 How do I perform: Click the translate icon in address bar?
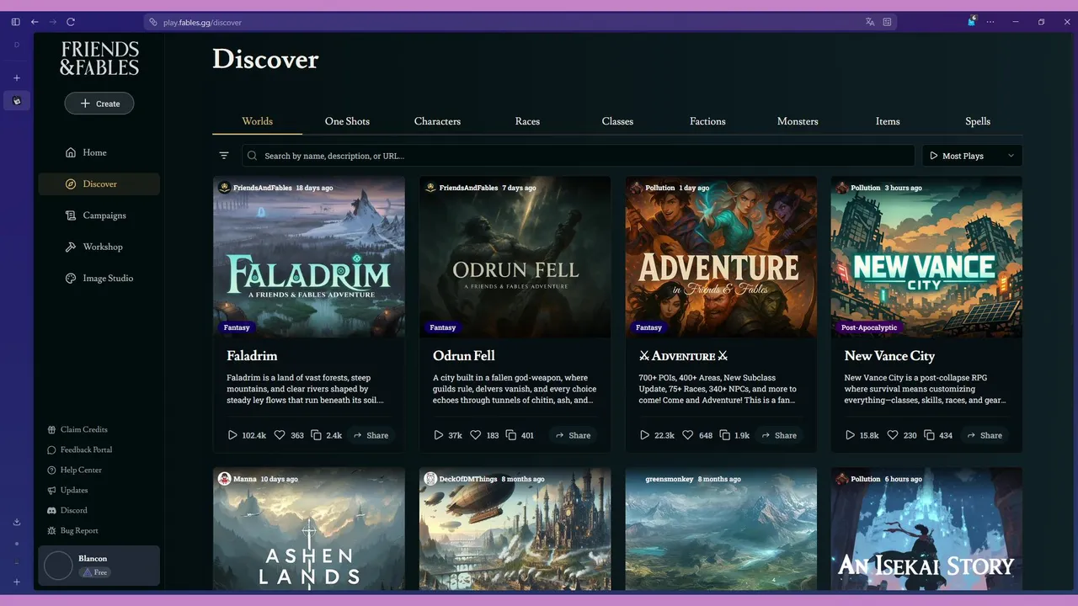click(870, 22)
